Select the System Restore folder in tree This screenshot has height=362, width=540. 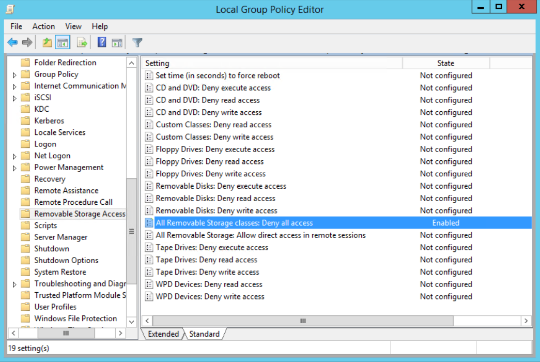coord(60,272)
